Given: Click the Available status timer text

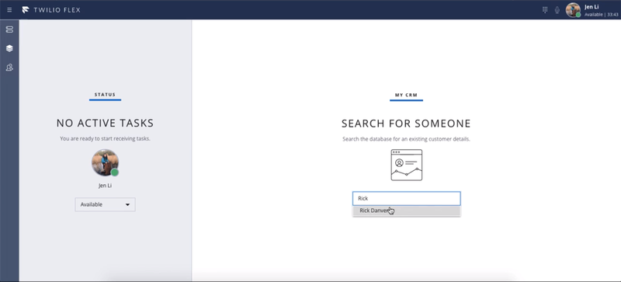Looking at the screenshot, I should (x=601, y=15).
